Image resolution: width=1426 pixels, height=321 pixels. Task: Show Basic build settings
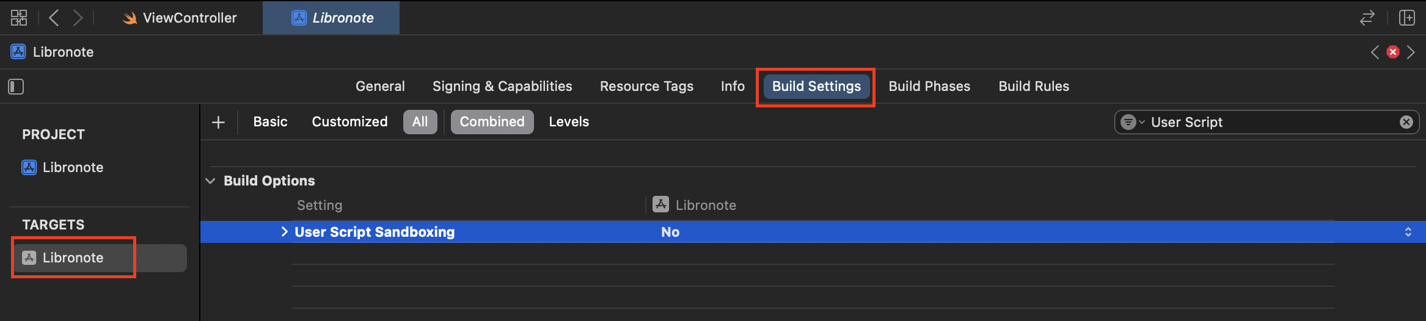point(270,122)
